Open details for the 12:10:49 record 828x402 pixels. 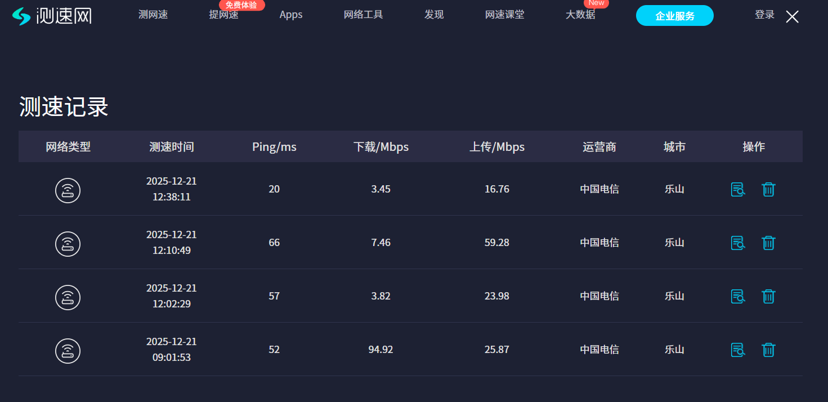738,243
